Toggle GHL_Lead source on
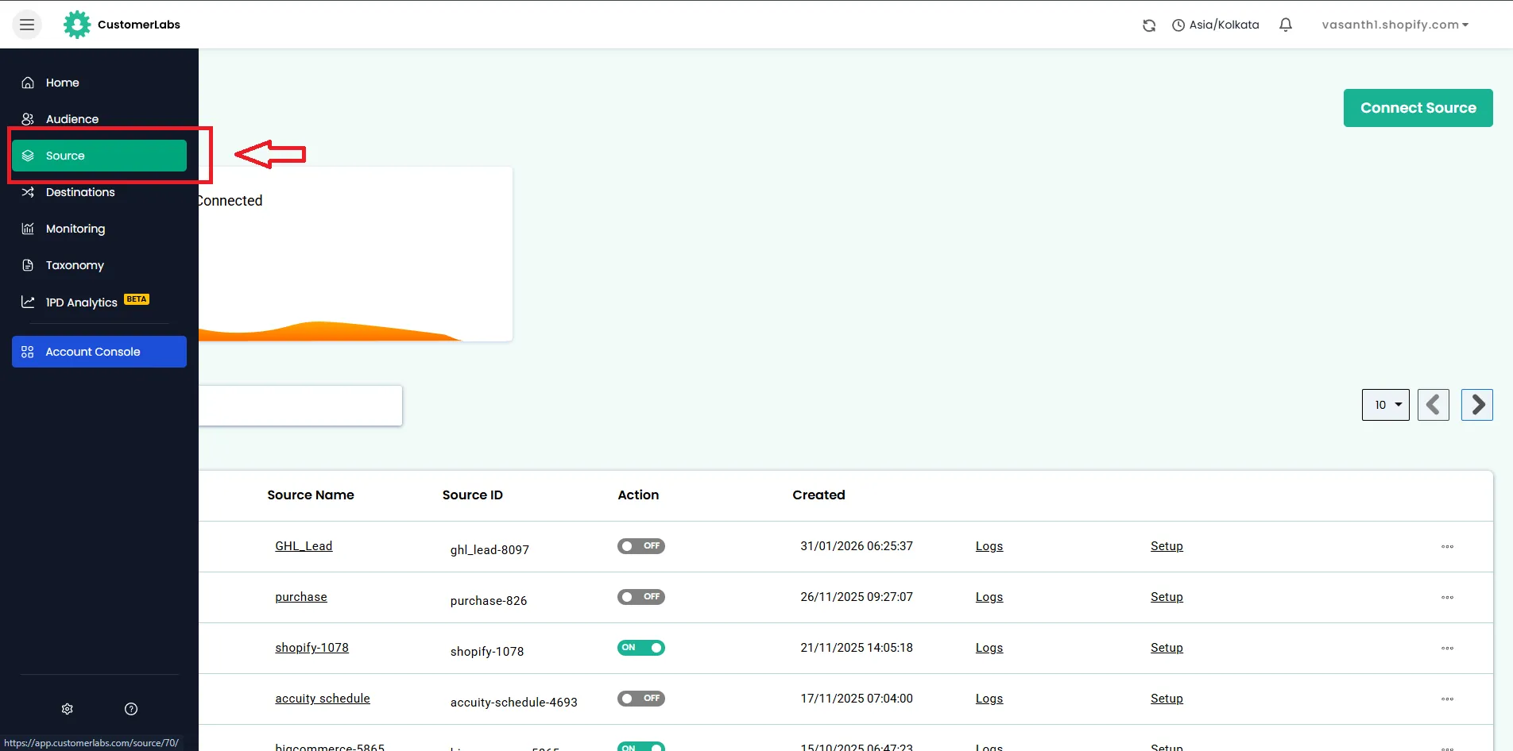Viewport: 1513px width, 751px height. coord(641,546)
